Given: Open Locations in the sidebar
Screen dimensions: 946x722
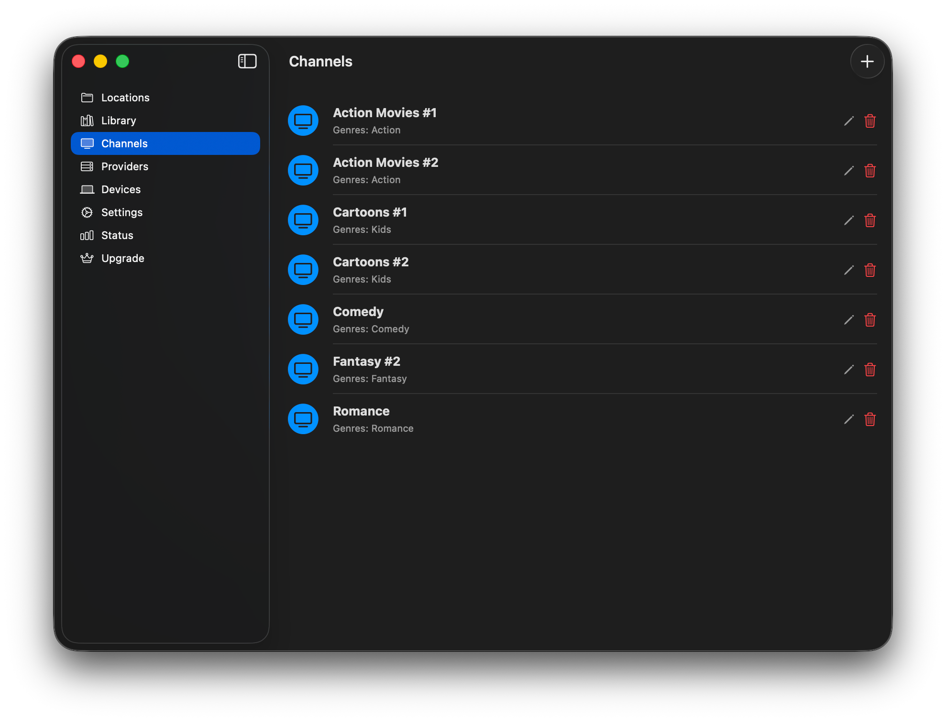Looking at the screenshot, I should tap(125, 98).
